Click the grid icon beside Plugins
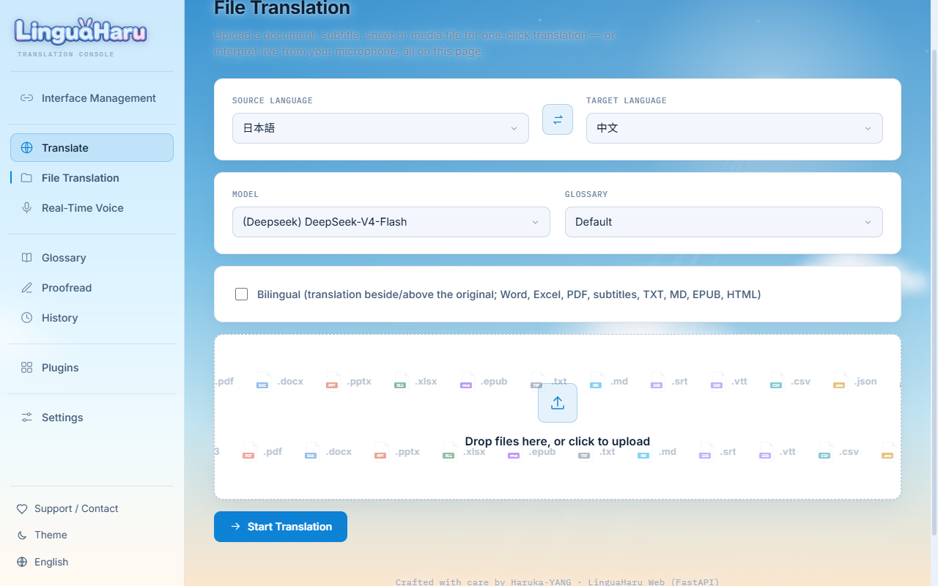The width and height of the screenshot is (938, 586). click(26, 368)
